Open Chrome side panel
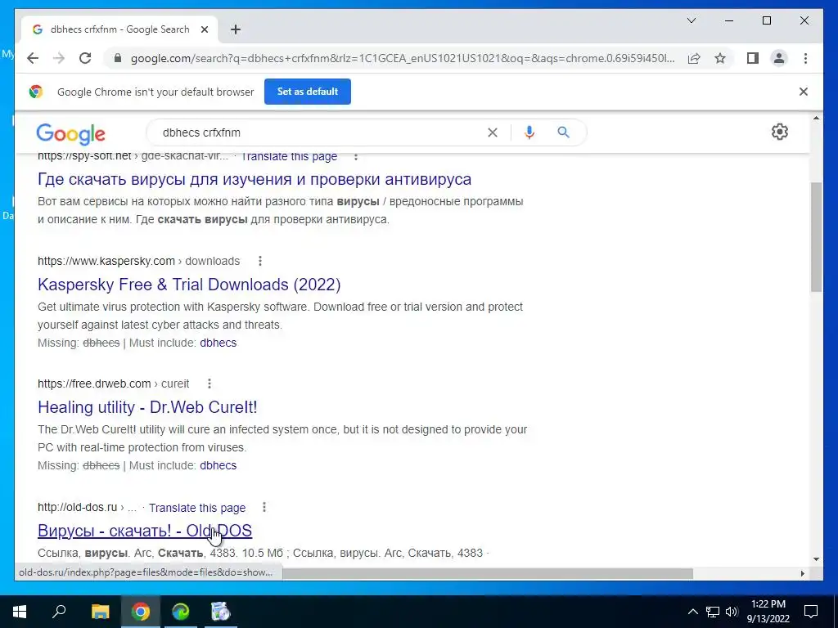The width and height of the screenshot is (838, 628). coord(753,58)
